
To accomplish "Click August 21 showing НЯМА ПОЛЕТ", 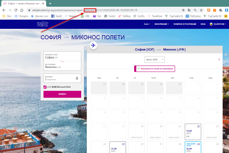I will (174, 132).
